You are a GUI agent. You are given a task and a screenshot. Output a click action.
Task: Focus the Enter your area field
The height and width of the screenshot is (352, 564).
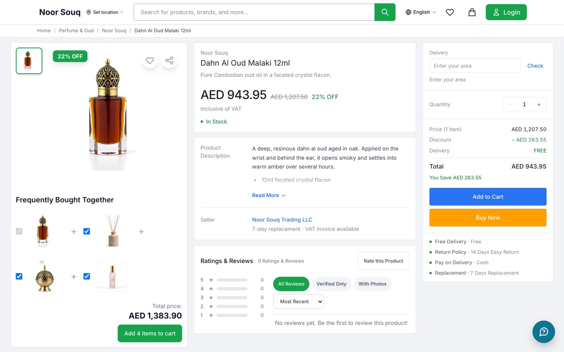[475, 66]
